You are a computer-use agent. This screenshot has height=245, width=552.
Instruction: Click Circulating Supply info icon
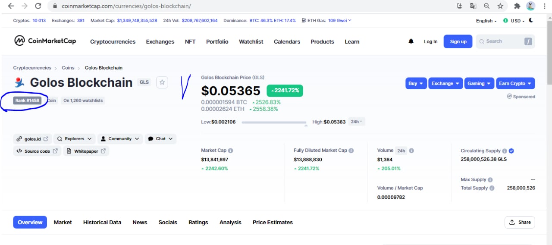click(x=504, y=151)
